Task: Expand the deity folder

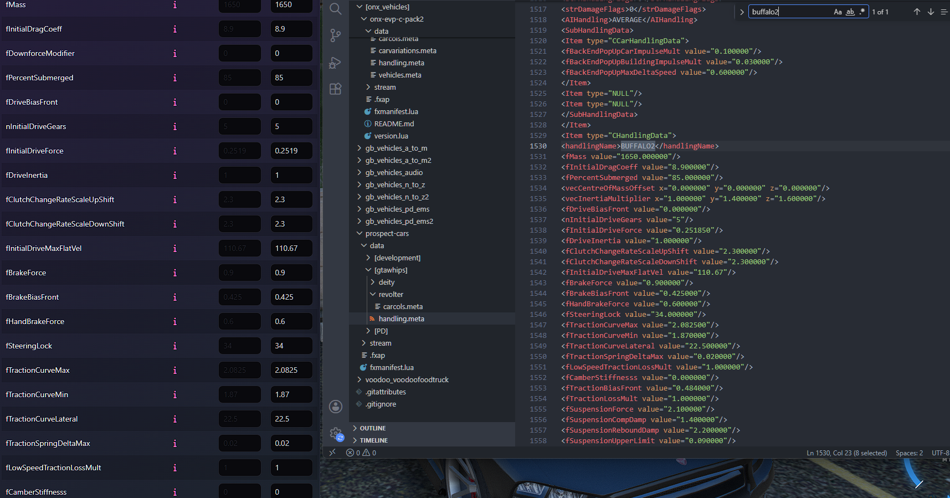Action: pyautogui.click(x=387, y=282)
